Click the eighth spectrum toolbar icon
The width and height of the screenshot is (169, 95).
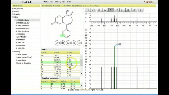tap(128, 10)
